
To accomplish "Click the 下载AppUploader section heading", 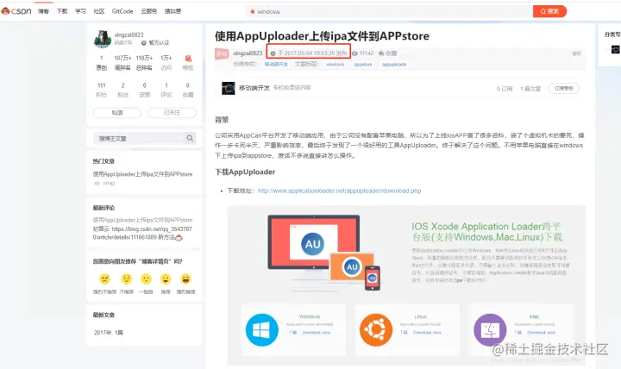I will [x=245, y=172].
